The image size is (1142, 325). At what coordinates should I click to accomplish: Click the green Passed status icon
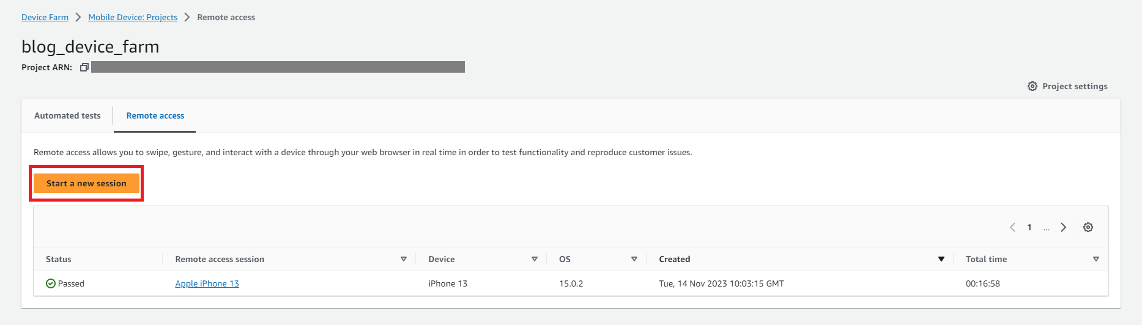tap(51, 283)
